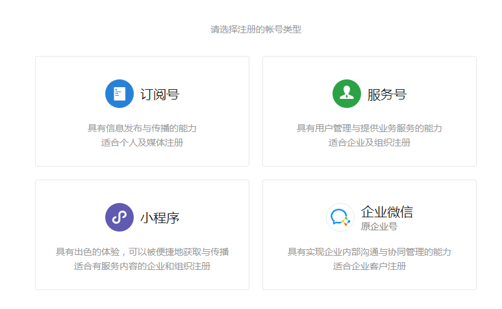Click the 请选择注册的帐号类型 heading
The width and height of the screenshot is (502, 309).
coord(256,29)
